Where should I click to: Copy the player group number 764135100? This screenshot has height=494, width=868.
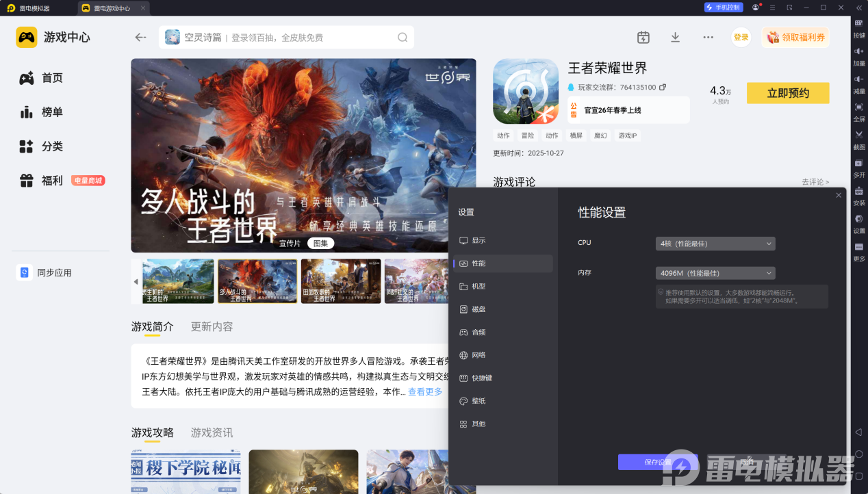click(x=663, y=88)
